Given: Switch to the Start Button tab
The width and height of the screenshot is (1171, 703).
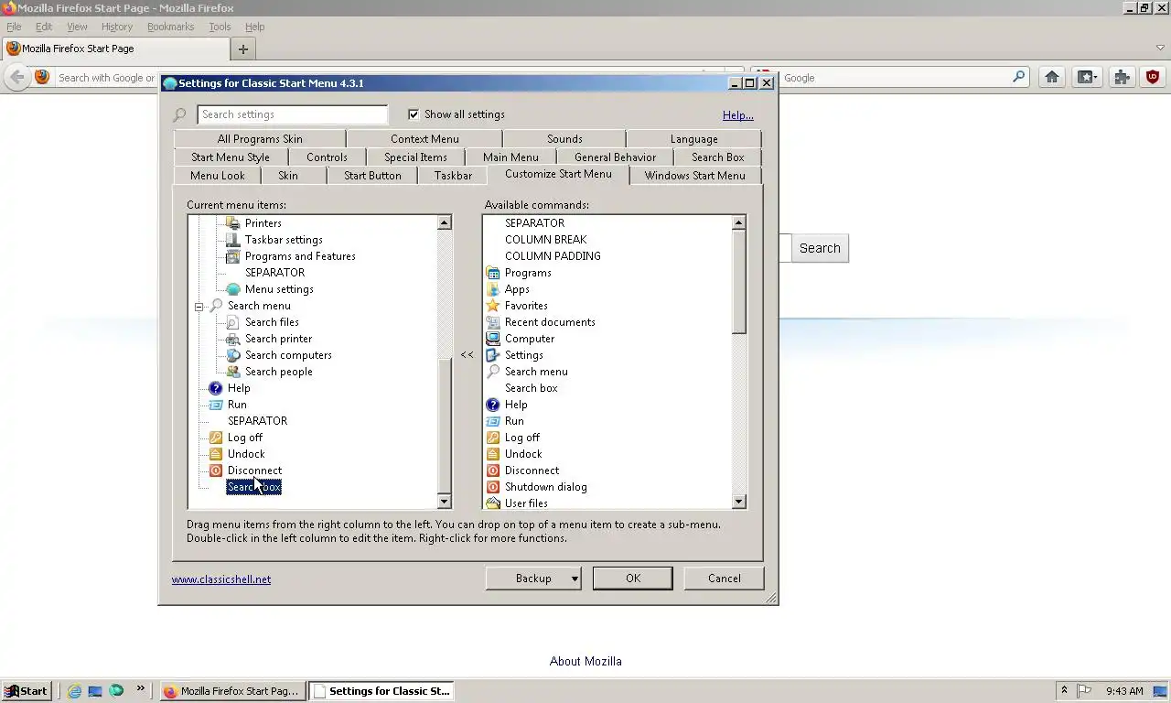Looking at the screenshot, I should click(372, 176).
